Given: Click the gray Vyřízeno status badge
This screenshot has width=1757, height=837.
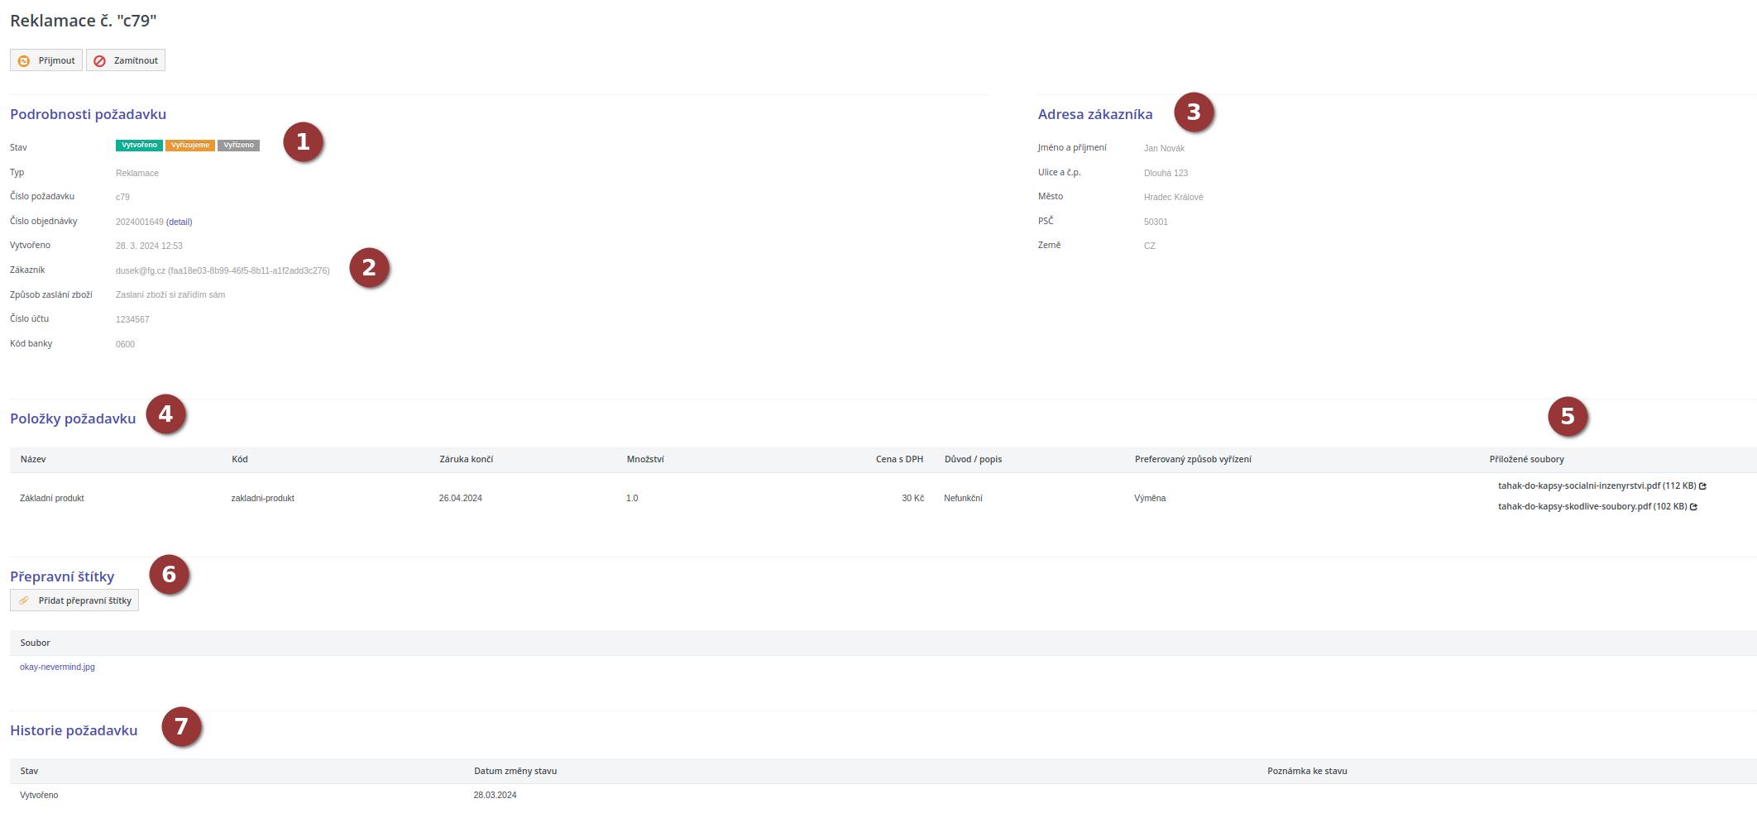Looking at the screenshot, I should [x=238, y=146].
